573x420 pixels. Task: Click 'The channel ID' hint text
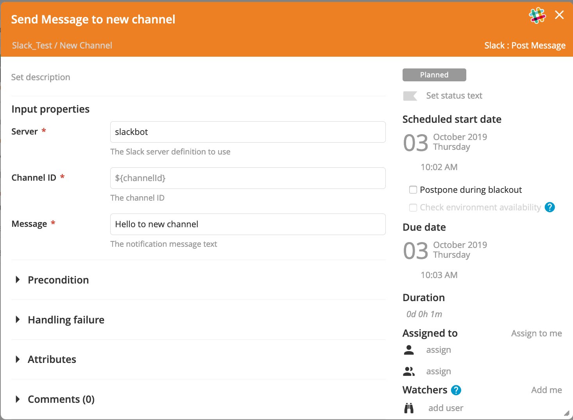pyautogui.click(x=138, y=198)
